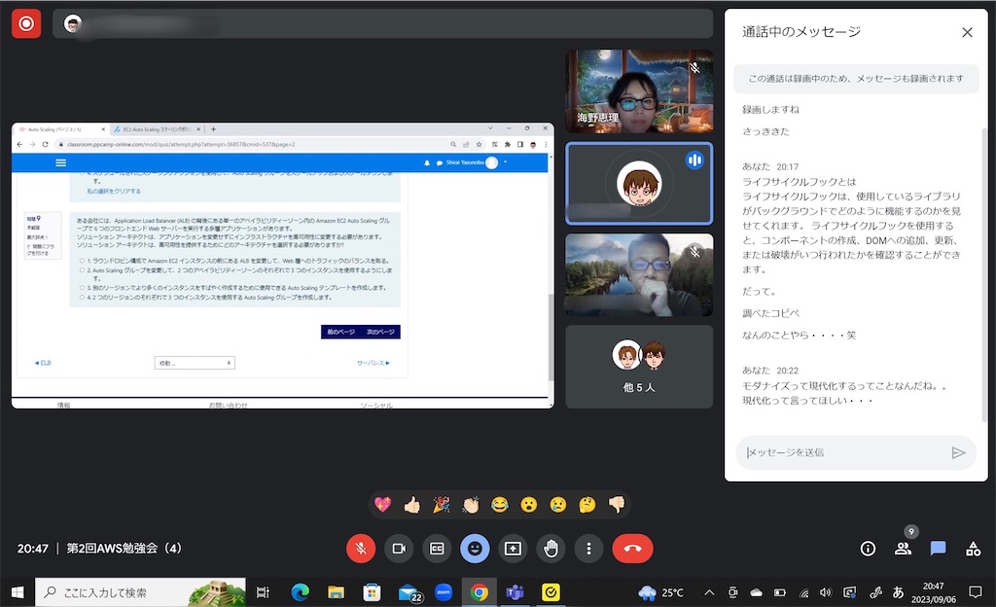Open more options three-dot menu
The width and height of the screenshot is (996, 607).
click(x=588, y=549)
